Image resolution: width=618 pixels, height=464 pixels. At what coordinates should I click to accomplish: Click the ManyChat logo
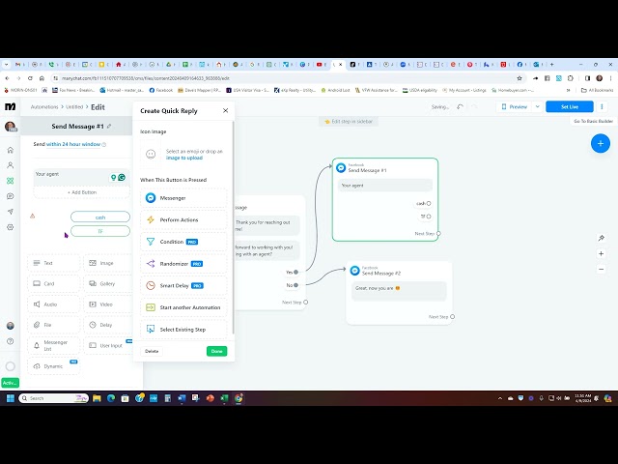pyautogui.click(x=11, y=106)
